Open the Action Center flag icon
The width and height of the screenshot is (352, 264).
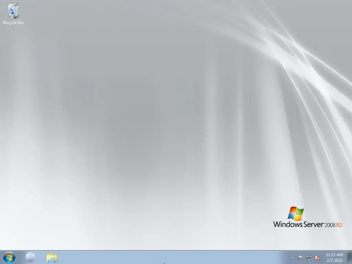click(x=300, y=257)
